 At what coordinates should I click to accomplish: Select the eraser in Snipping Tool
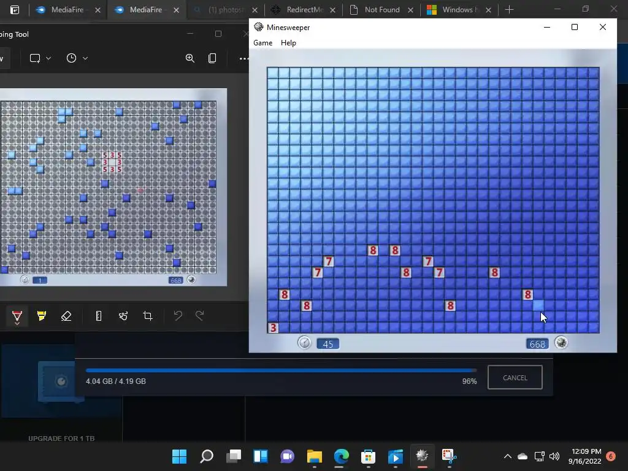pos(66,316)
